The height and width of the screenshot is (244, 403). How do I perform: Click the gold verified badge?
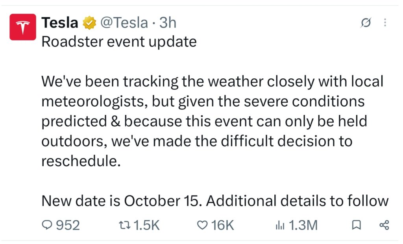89,23
